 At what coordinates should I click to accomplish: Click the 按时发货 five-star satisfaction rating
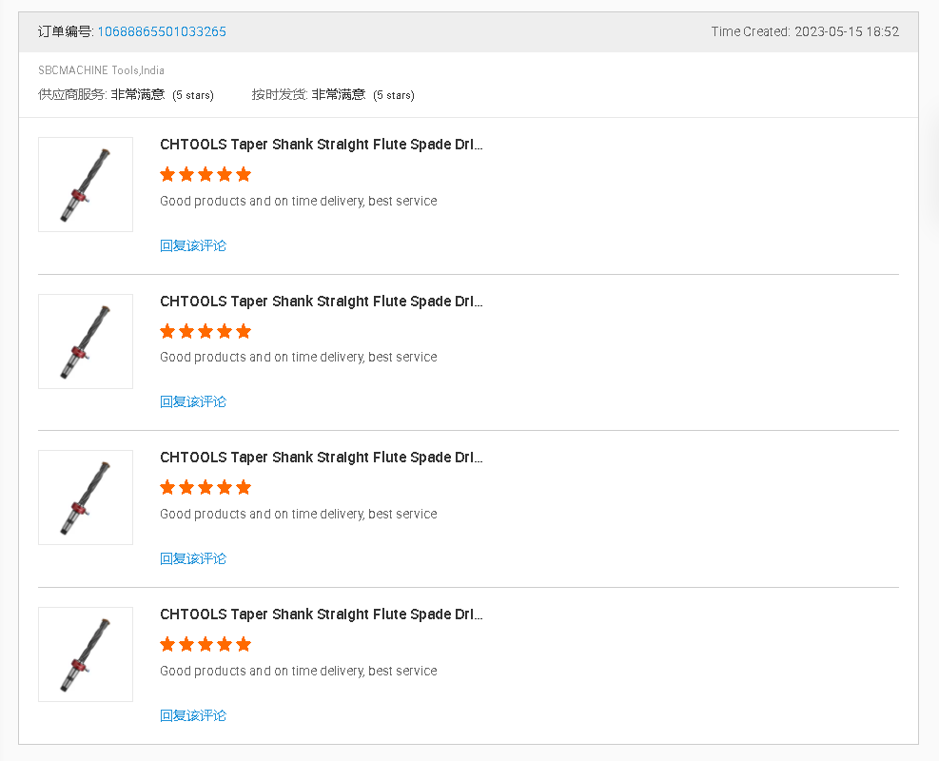362,95
